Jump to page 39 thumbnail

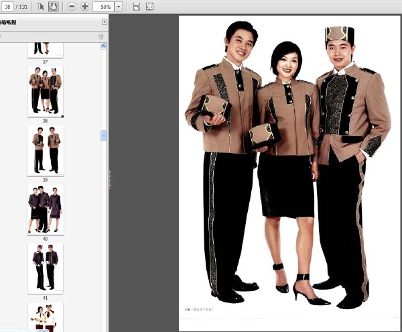click(46, 151)
